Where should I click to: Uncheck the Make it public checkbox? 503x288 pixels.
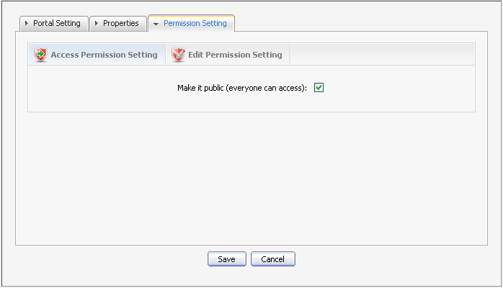(319, 88)
